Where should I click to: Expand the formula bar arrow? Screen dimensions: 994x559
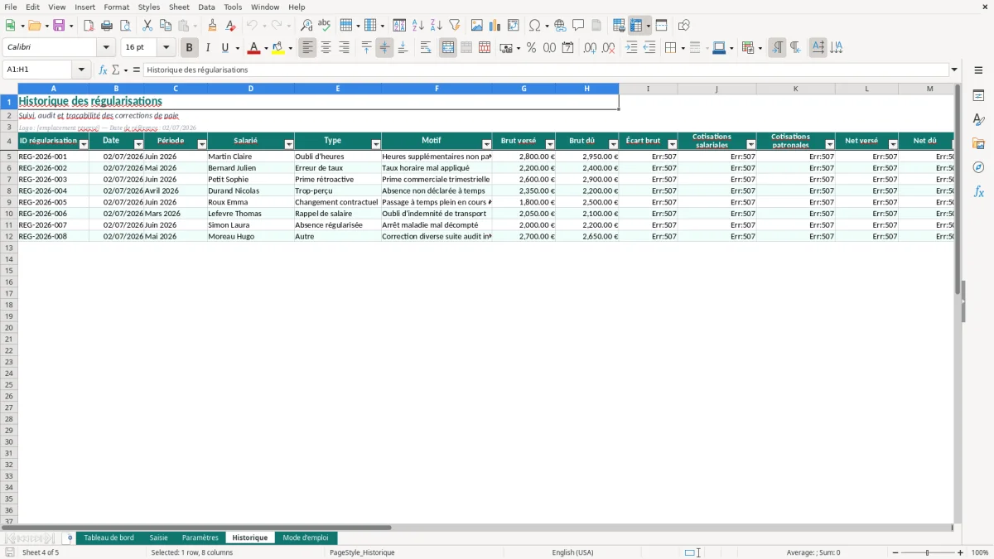[x=954, y=70]
